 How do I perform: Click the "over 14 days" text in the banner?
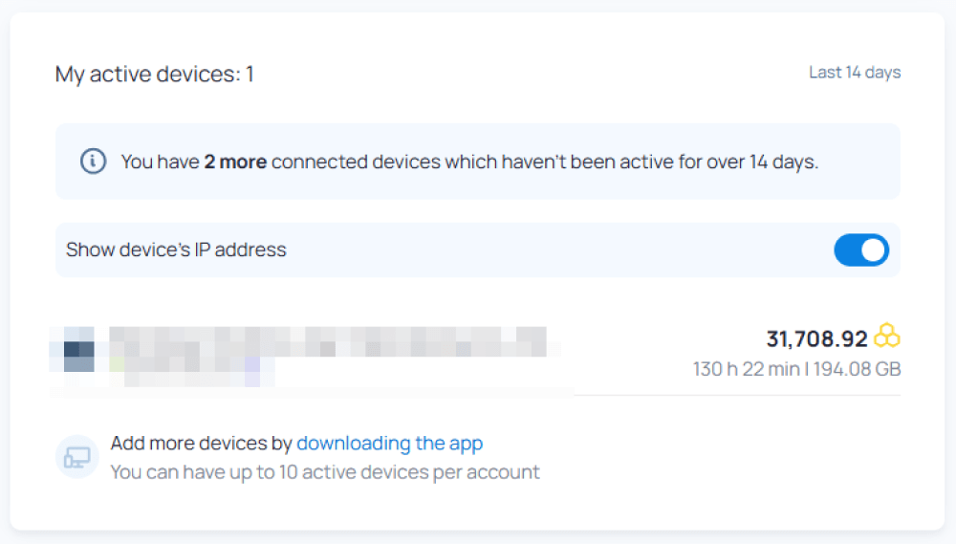pyautogui.click(x=762, y=162)
